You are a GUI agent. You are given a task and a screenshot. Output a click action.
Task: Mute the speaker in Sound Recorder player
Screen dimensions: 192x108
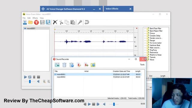tap(104, 104)
